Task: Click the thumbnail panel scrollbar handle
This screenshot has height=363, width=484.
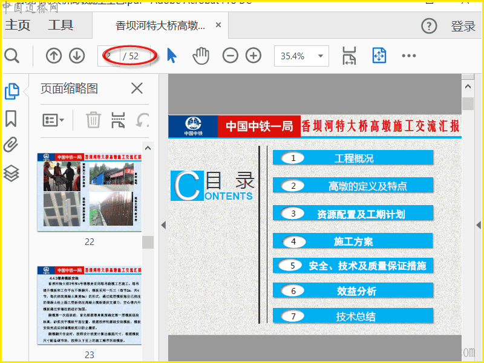Action: tap(148, 242)
